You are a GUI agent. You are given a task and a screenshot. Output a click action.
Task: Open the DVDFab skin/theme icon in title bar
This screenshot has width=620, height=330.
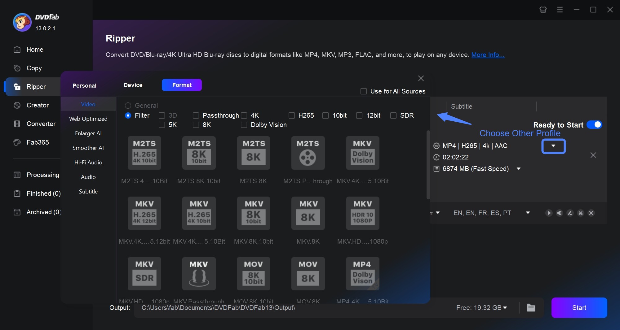(x=543, y=10)
